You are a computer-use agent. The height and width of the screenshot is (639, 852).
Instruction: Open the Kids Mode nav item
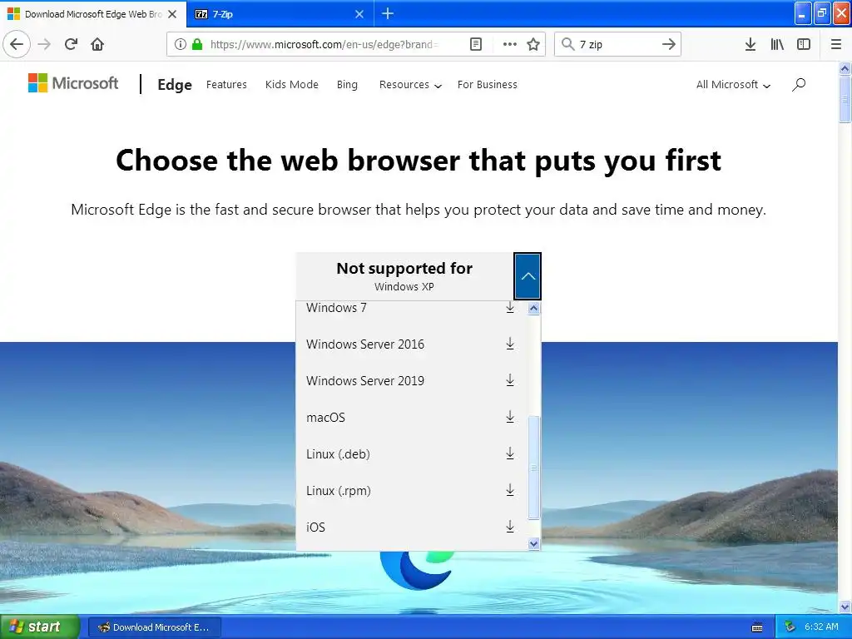click(292, 85)
